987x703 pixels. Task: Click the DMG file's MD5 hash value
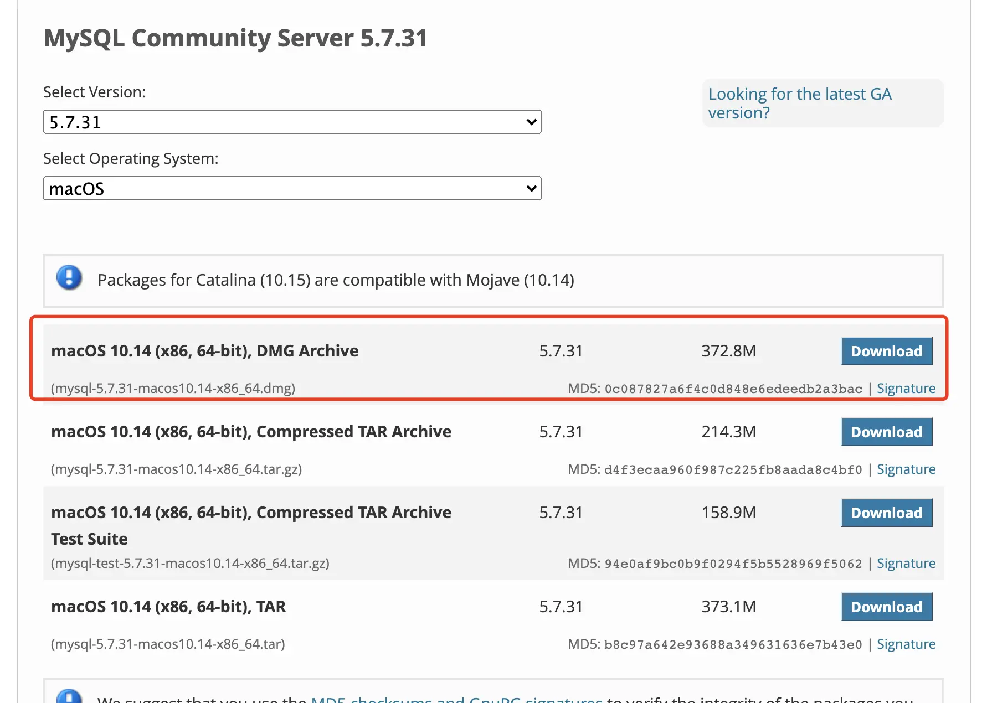pyautogui.click(x=733, y=389)
